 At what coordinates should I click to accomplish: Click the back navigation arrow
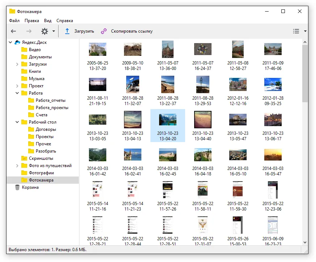13,31
